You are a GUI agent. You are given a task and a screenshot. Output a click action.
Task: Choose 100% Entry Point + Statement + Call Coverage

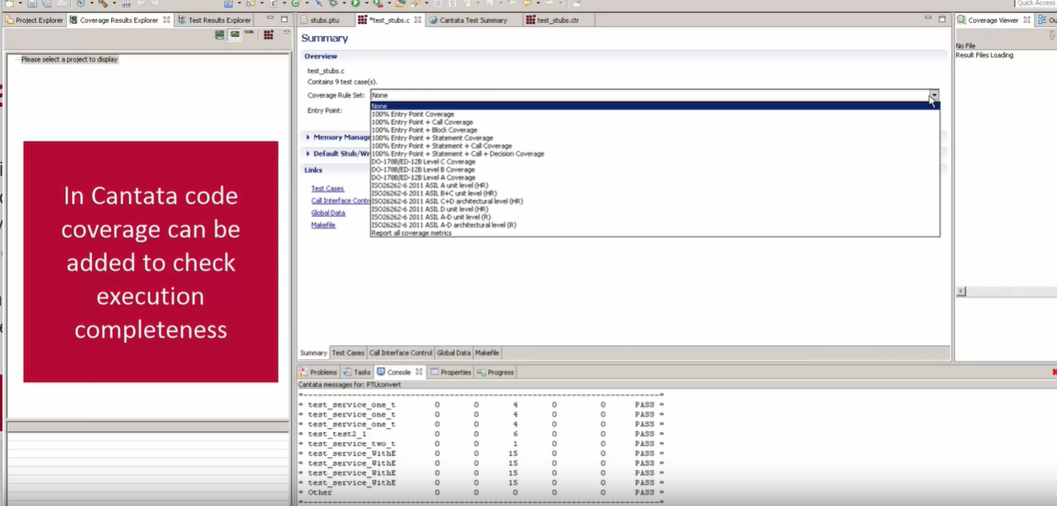(x=655, y=146)
